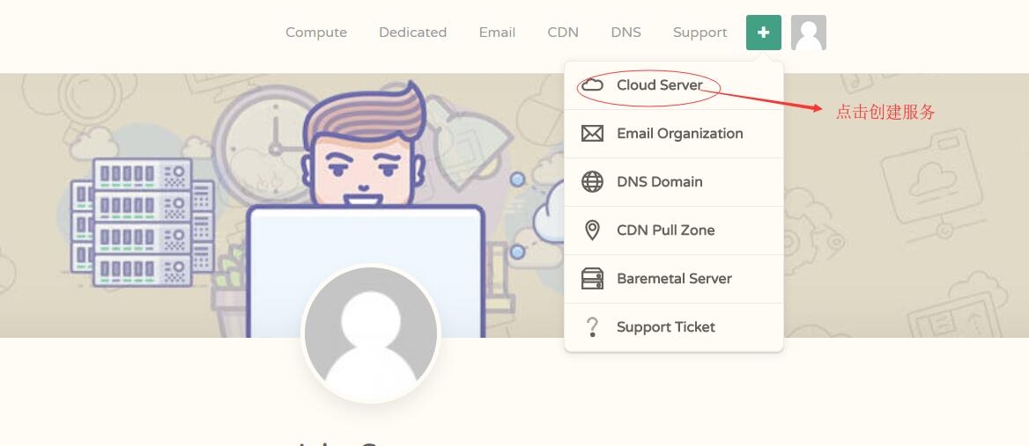Open the CDN navigation item
The image size is (1029, 446).
click(563, 32)
